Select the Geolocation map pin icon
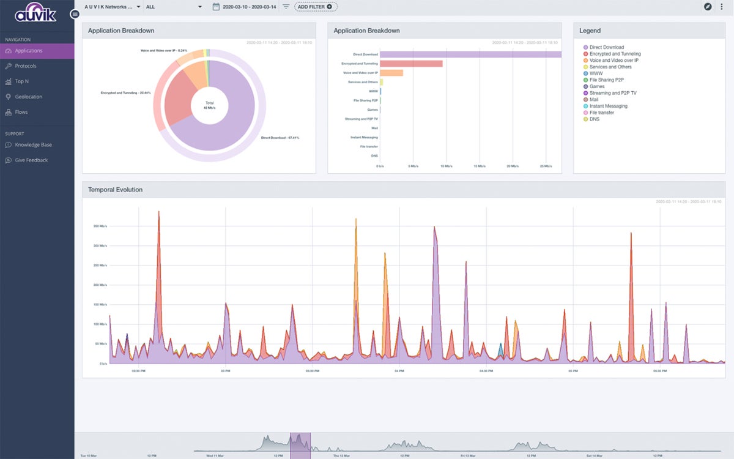Screen dimensions: 734x459 pos(7,96)
